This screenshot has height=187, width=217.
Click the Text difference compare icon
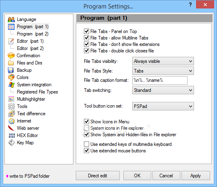tap(11, 114)
